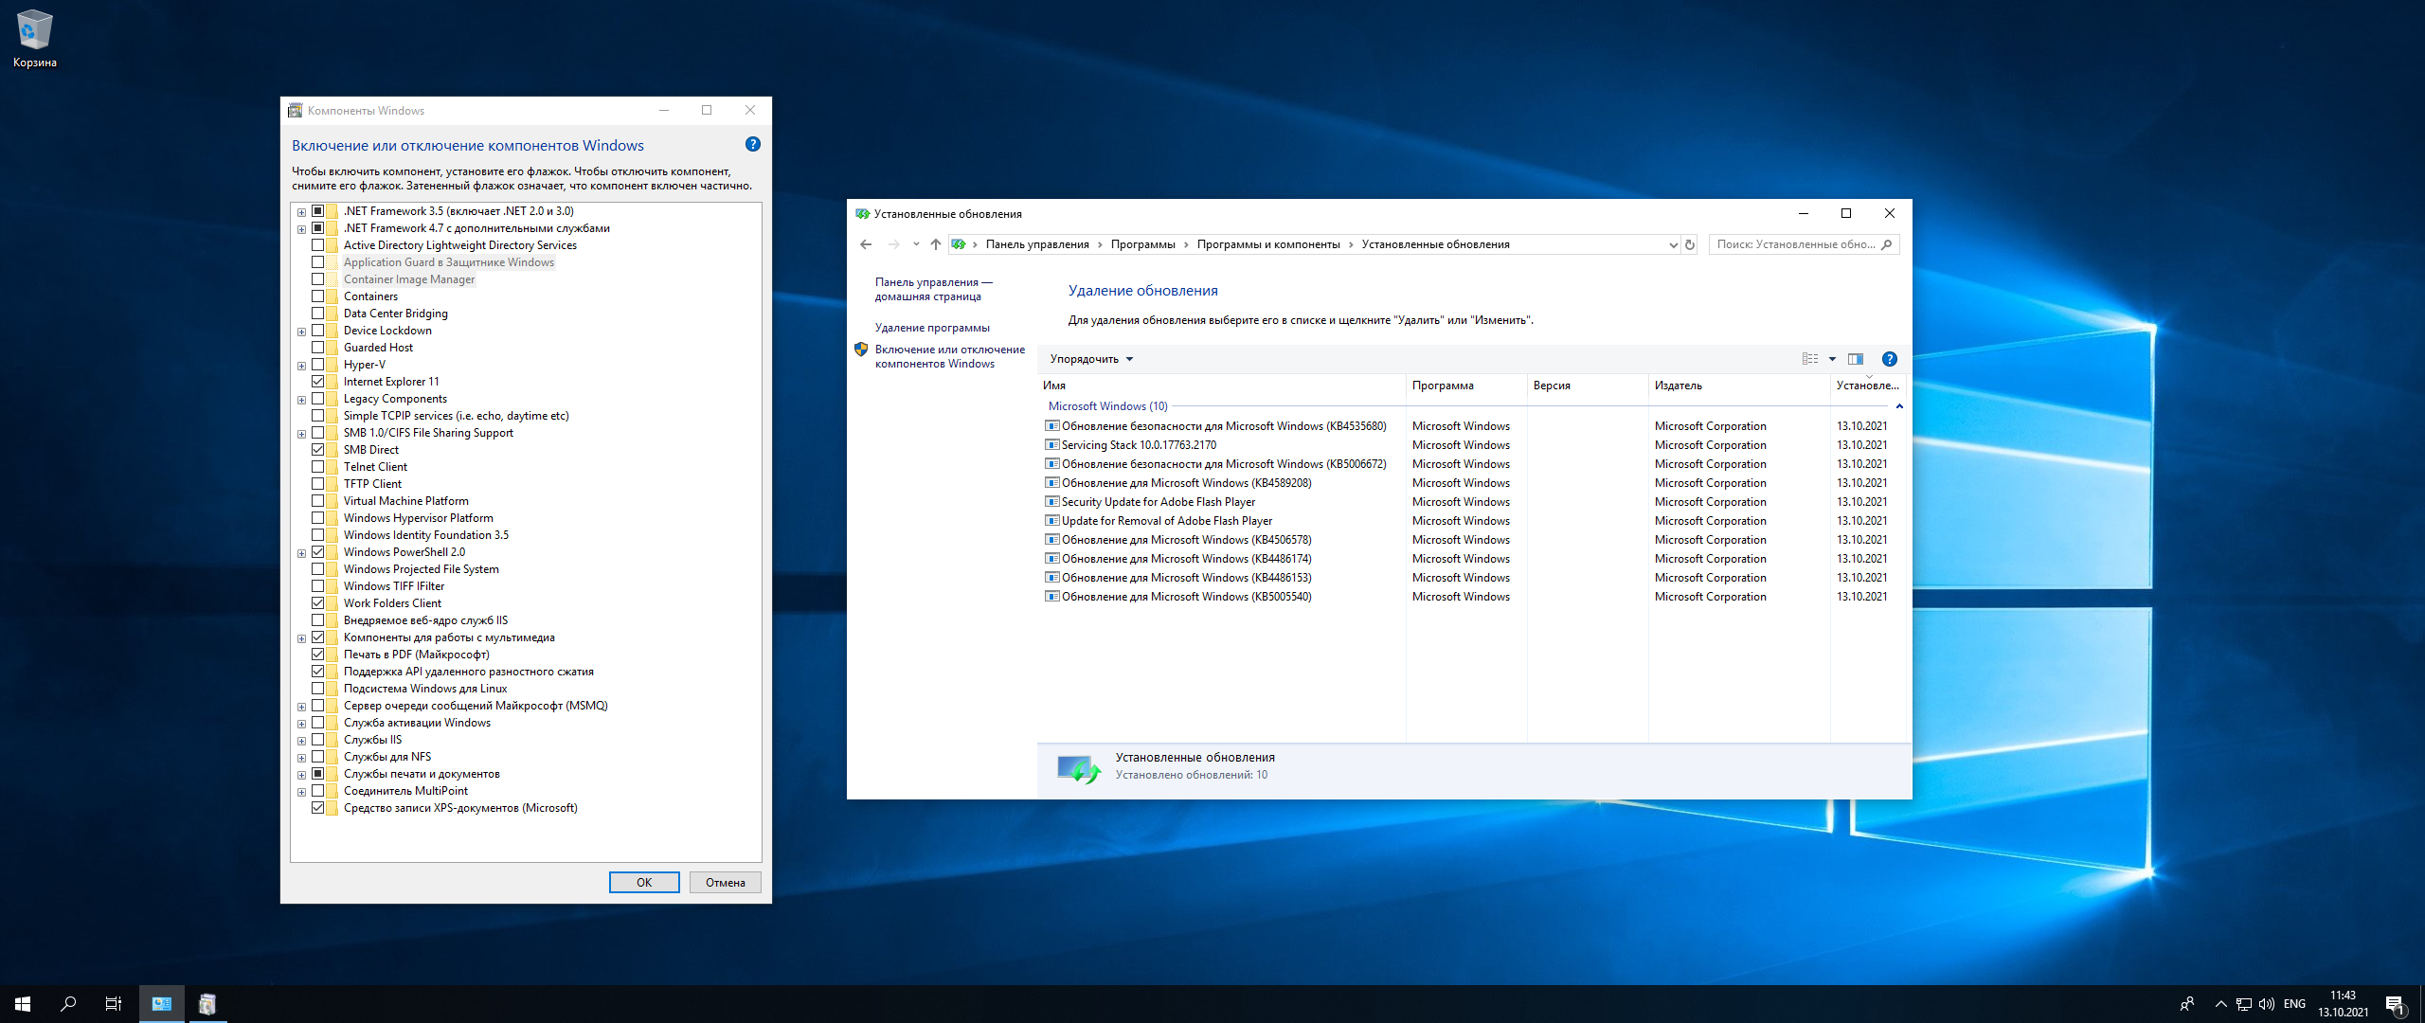Click OK in Windows Features dialog
Image resolution: width=2425 pixels, height=1023 pixels.
tap(644, 883)
